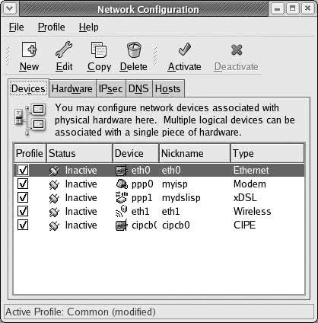Sort list by the Type column header
The width and height of the screenshot is (318, 323).
click(x=267, y=153)
